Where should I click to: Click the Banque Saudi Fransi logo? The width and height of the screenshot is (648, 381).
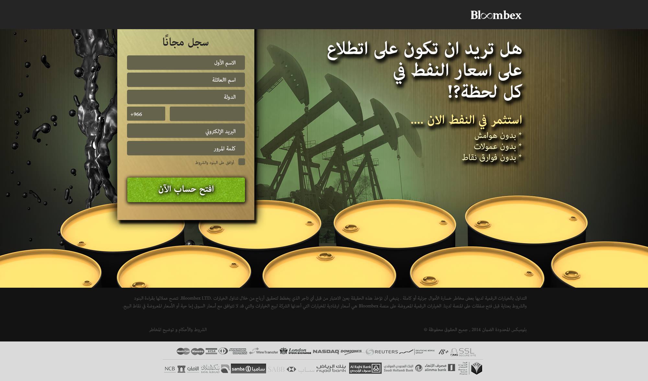coord(470,368)
